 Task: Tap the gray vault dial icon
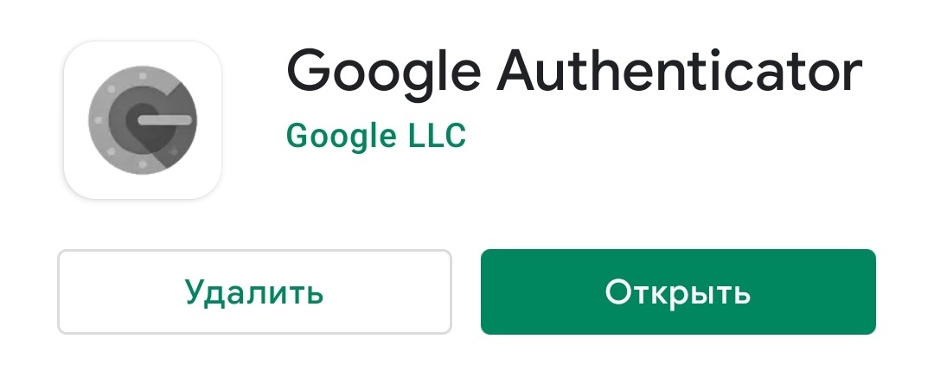[143, 119]
